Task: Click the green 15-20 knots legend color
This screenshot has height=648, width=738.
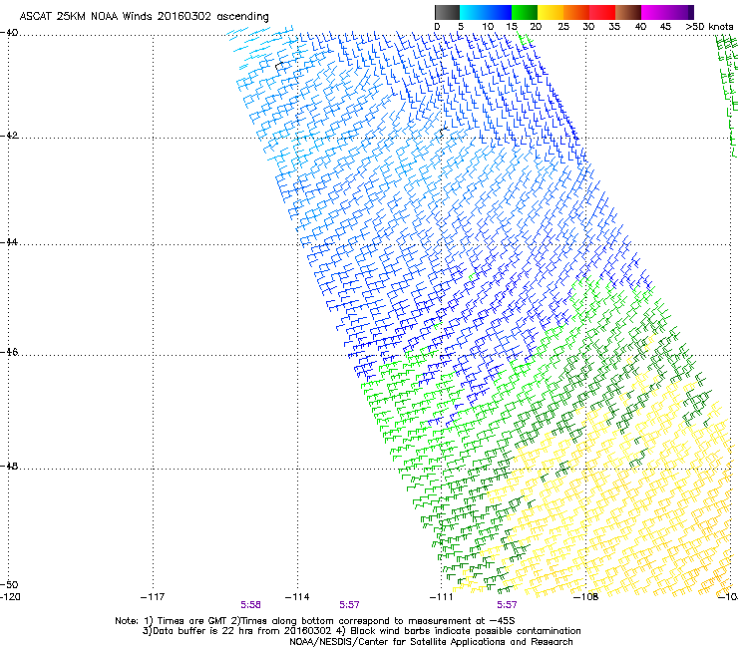Action: pos(525,12)
